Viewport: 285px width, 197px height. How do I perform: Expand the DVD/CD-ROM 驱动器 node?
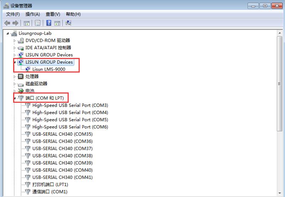(15, 41)
